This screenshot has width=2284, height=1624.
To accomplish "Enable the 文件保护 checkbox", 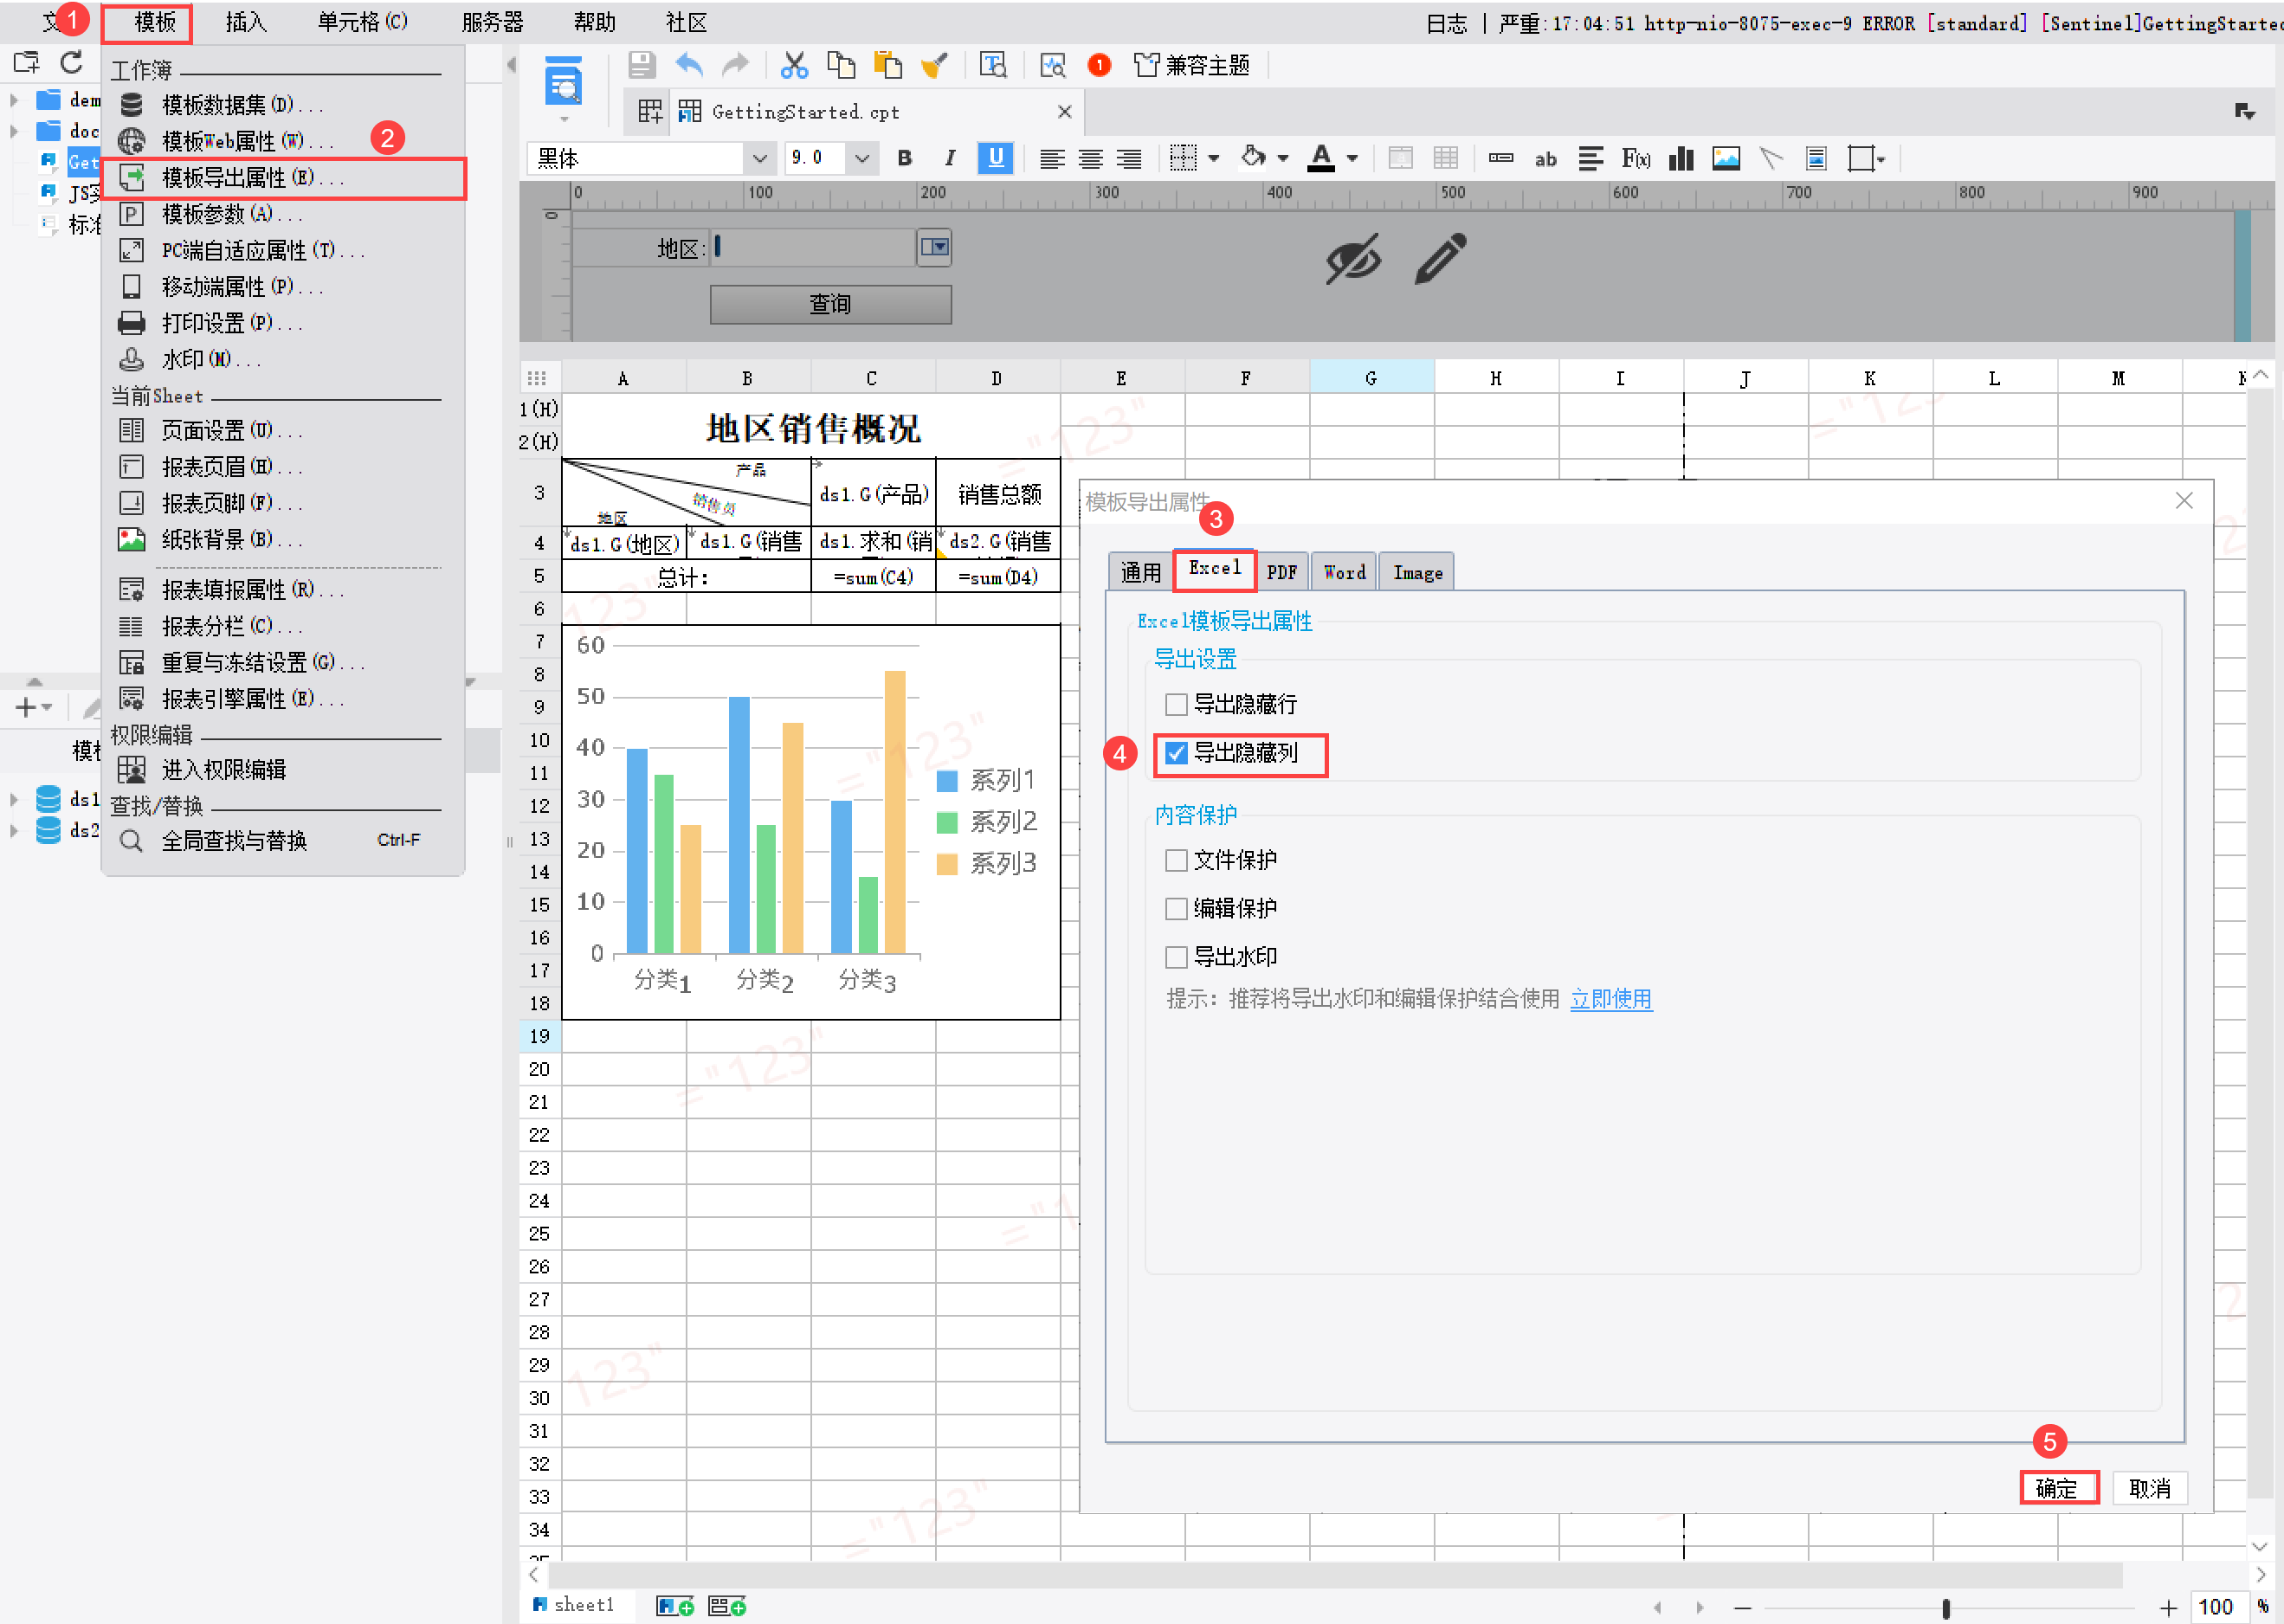I will click(1176, 861).
